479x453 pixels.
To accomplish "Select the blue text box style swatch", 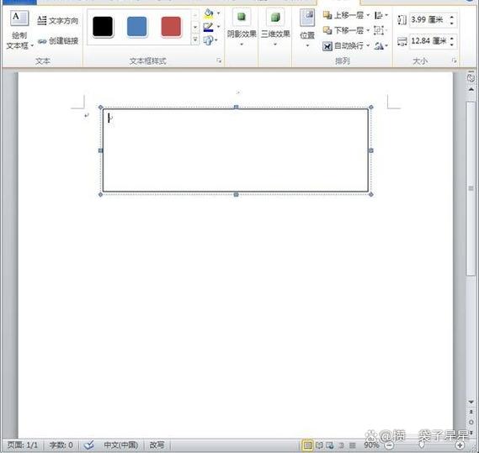I will (x=136, y=27).
